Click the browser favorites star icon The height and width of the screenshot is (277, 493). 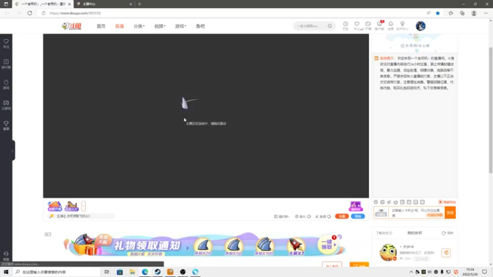pyautogui.click(x=438, y=13)
